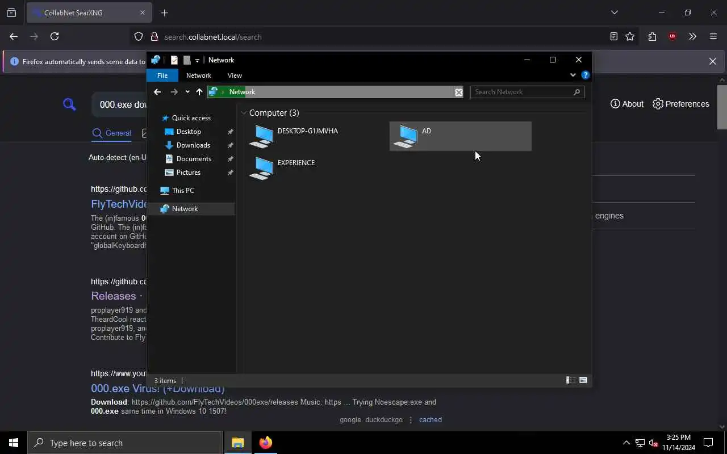Open muted volume tray icon

coord(654,443)
